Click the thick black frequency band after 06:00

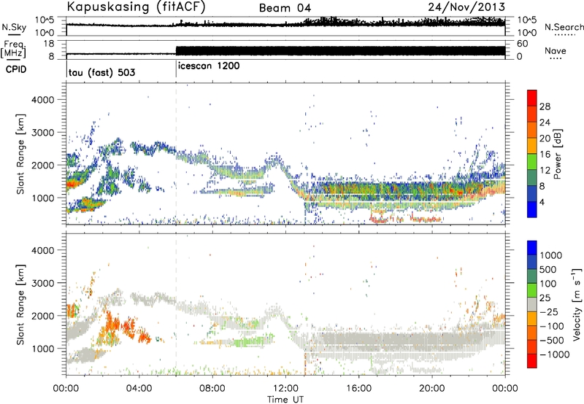tap(340, 51)
